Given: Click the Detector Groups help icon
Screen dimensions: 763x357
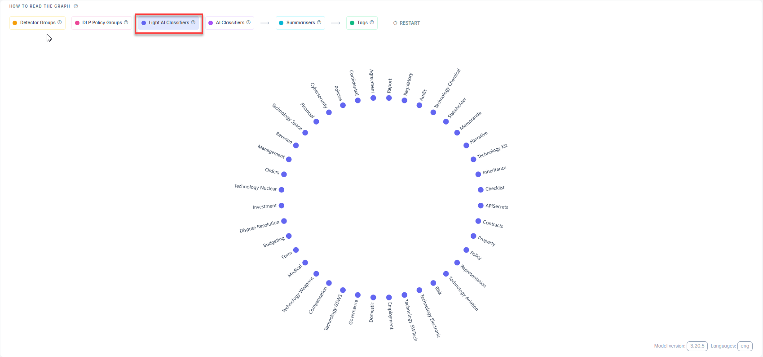Looking at the screenshot, I should point(60,22).
